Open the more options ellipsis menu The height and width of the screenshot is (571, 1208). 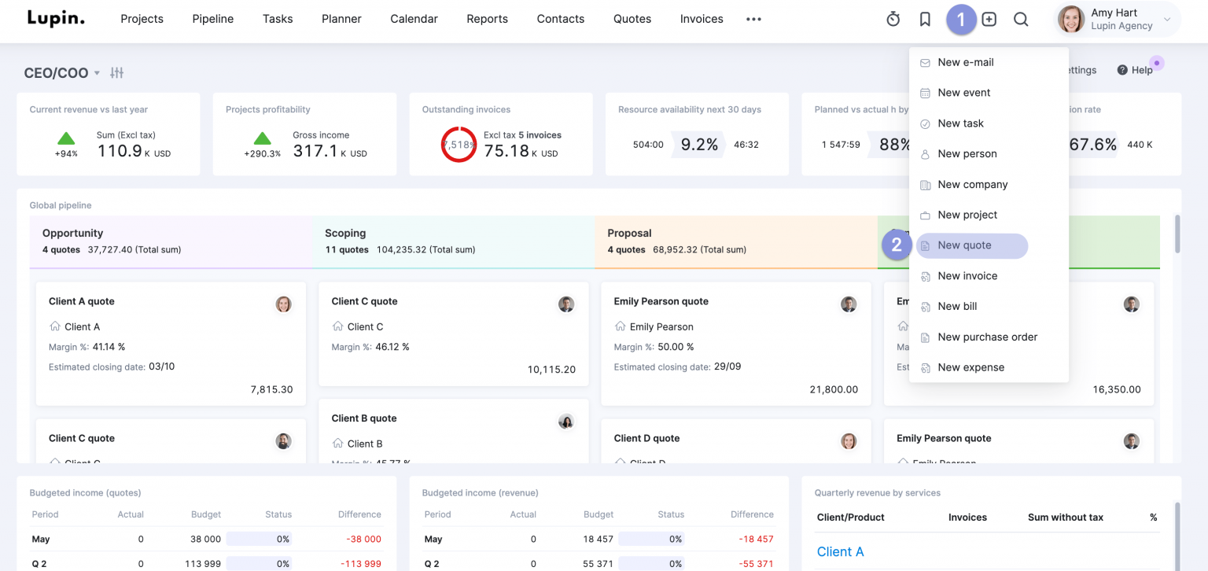point(753,19)
